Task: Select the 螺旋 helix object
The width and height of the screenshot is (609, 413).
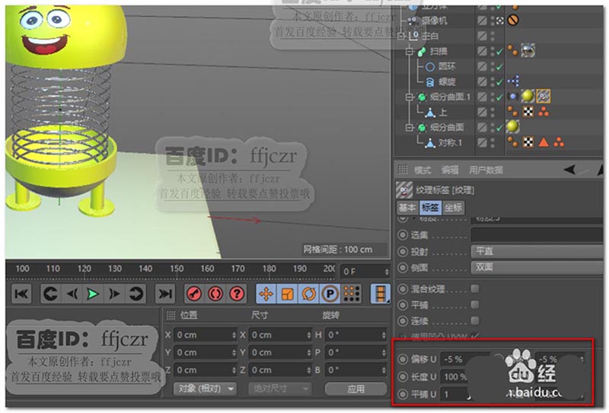Action: [447, 81]
